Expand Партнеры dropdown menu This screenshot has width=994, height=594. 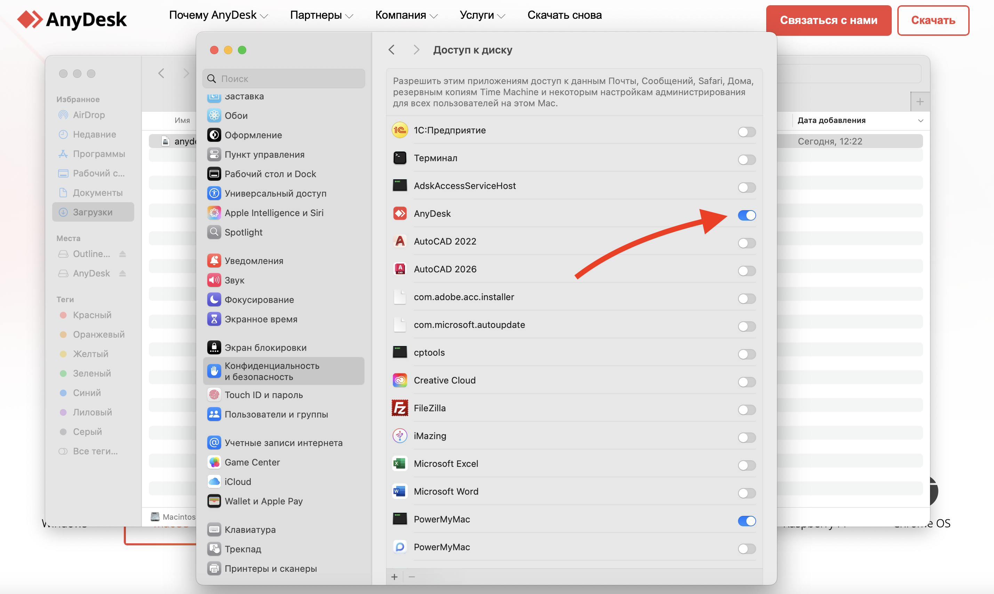coord(321,15)
